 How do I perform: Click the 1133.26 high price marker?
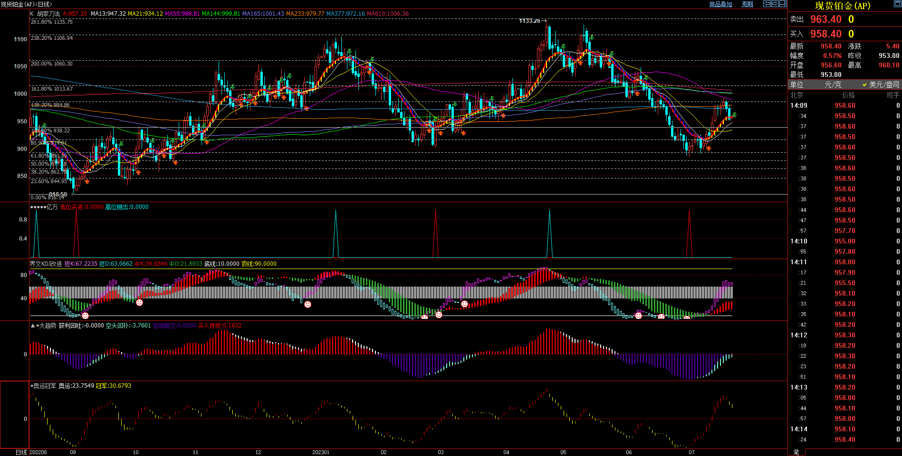[x=529, y=21]
